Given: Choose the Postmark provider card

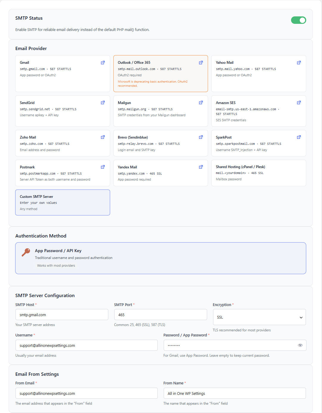Looking at the screenshot, I should click(62, 173).
